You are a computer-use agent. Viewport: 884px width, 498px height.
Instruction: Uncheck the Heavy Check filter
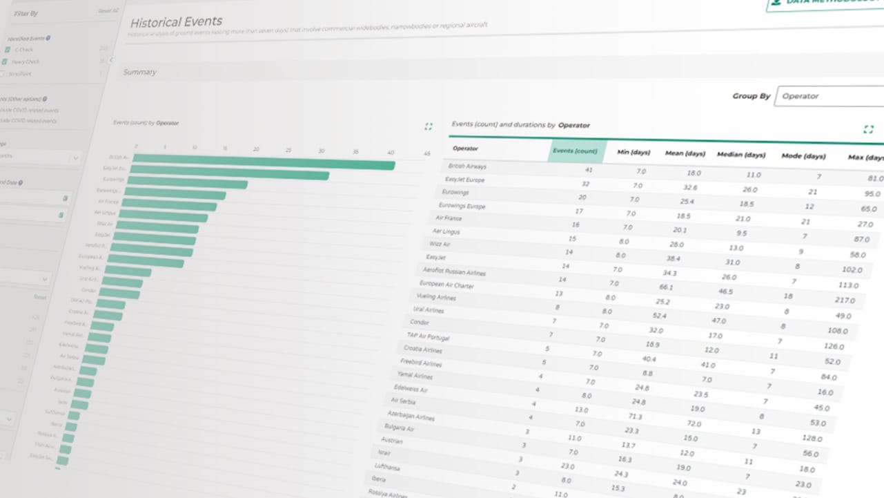coord(5,61)
